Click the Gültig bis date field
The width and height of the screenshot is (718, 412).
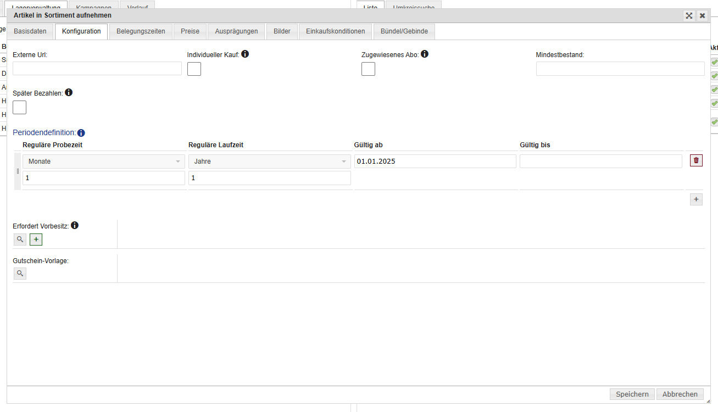[x=600, y=162]
